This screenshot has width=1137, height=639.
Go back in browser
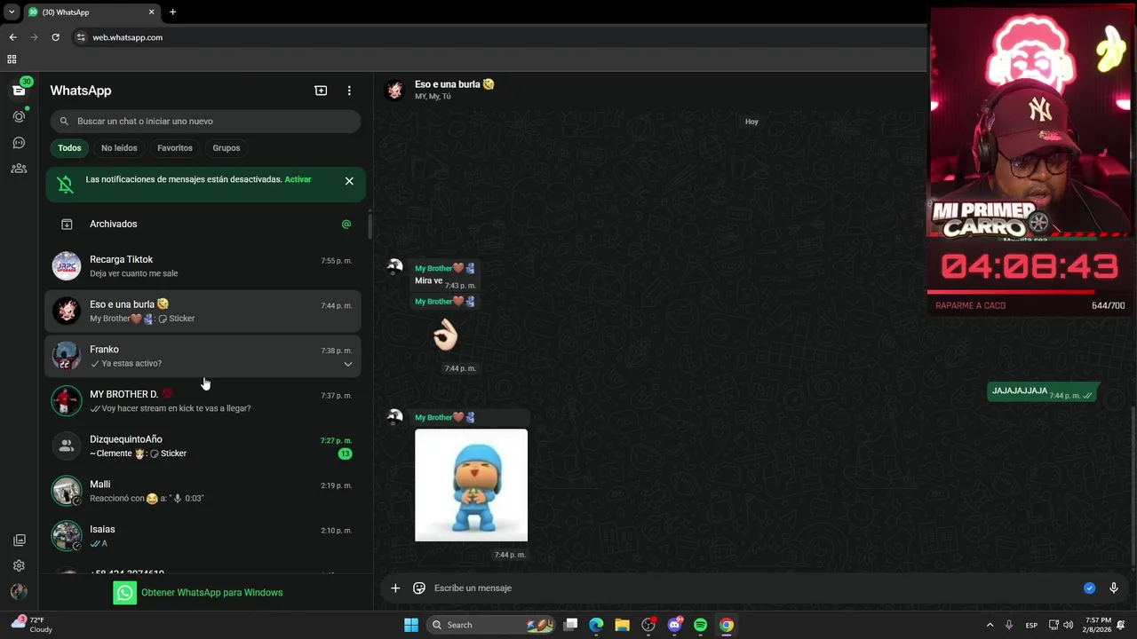click(x=12, y=37)
